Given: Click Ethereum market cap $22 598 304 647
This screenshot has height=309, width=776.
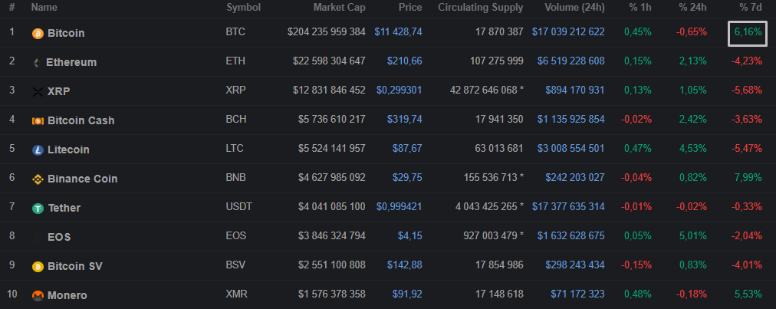Looking at the screenshot, I should click(x=329, y=61).
